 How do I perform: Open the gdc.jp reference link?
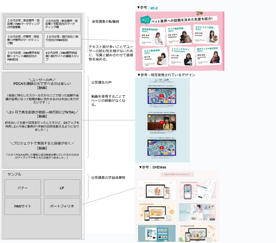(x=154, y=7)
